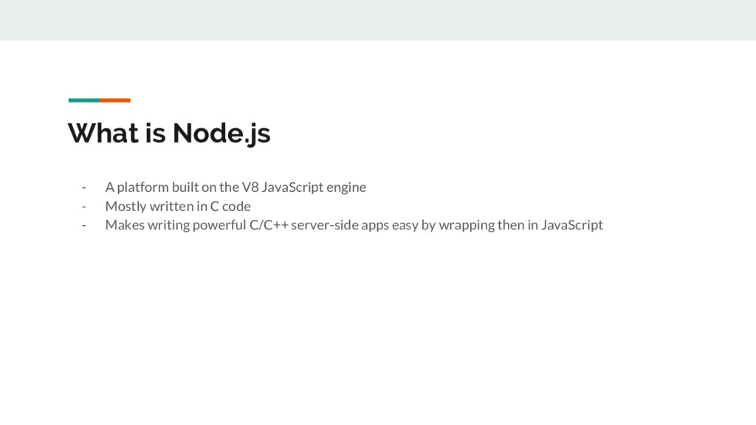This screenshot has height=425, width=756.
Task: Click 'V8' in the first bullet
Action: [250, 187]
